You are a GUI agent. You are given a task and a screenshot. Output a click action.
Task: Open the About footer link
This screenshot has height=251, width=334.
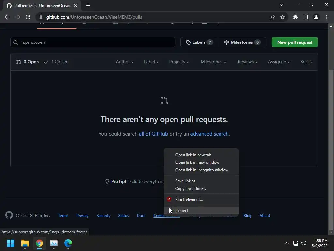(x=265, y=216)
